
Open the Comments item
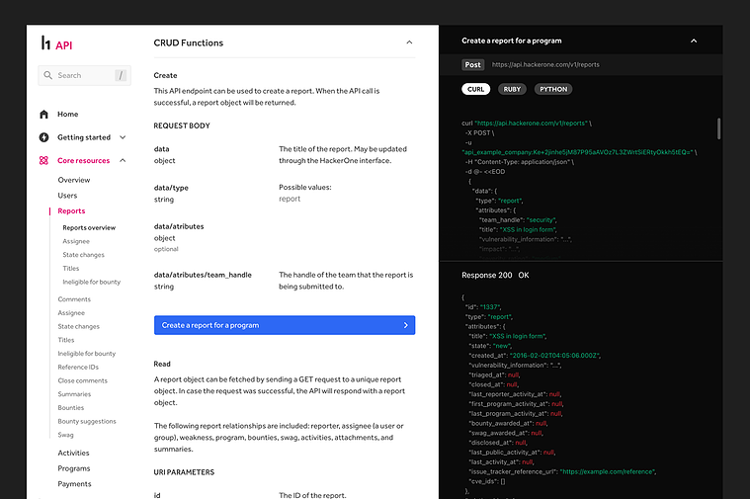tap(74, 299)
